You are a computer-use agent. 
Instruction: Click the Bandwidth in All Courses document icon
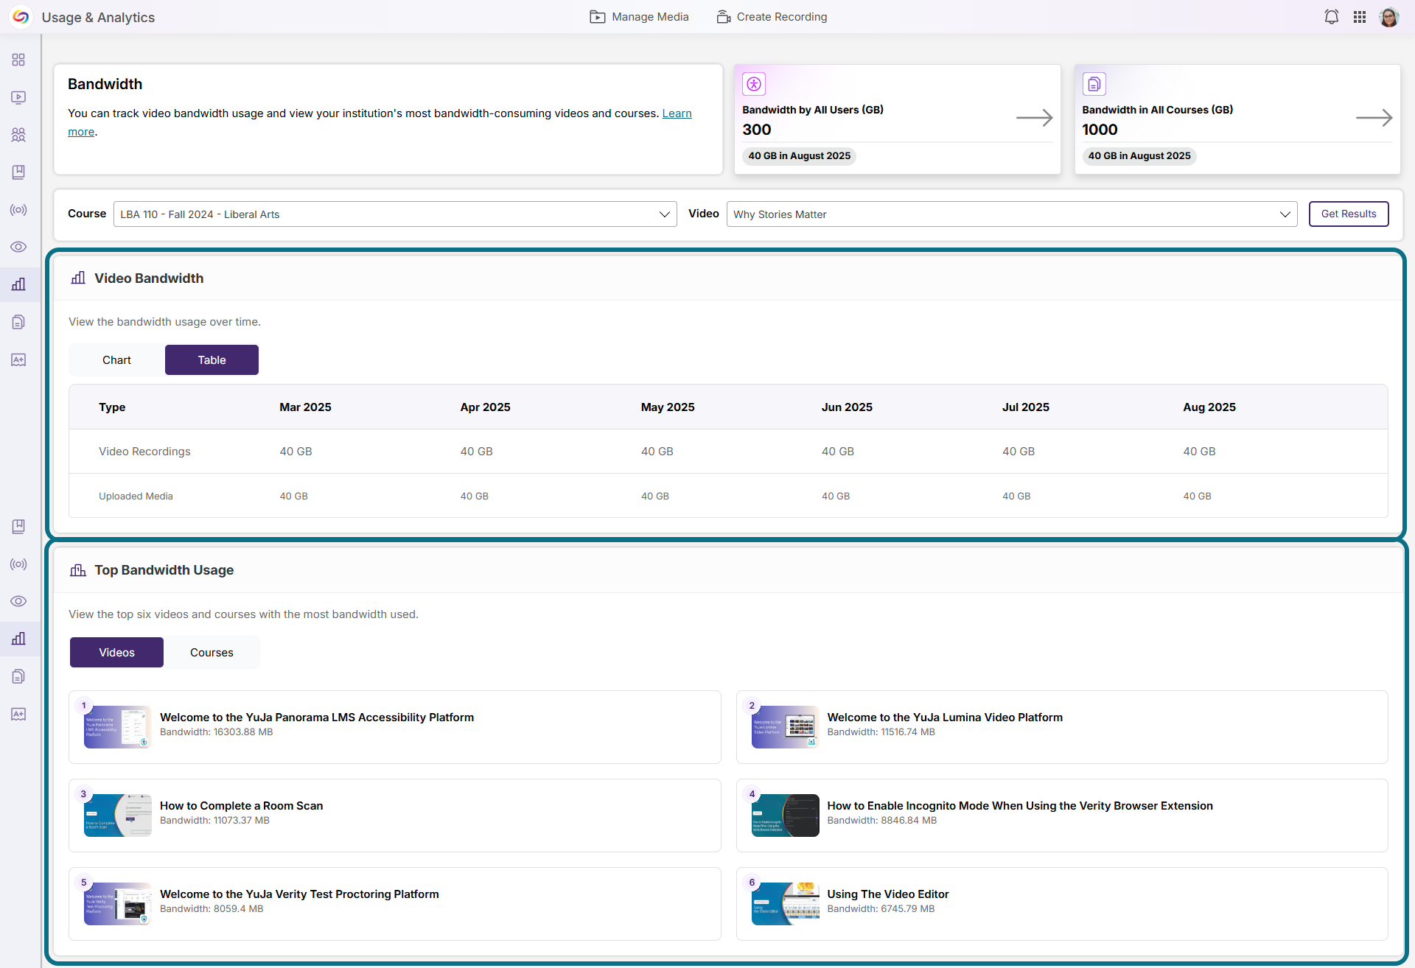[x=1094, y=84]
